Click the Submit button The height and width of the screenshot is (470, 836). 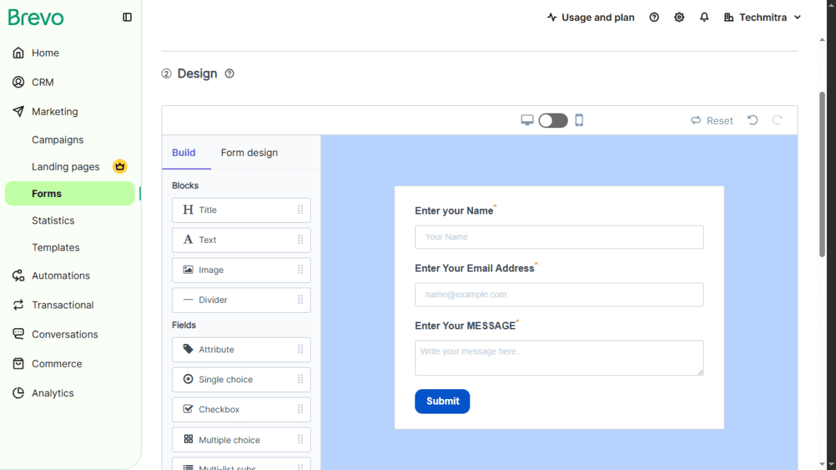[442, 401]
